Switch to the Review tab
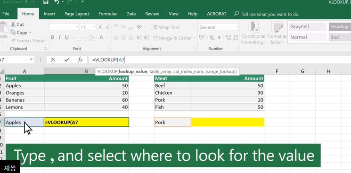 (152, 14)
